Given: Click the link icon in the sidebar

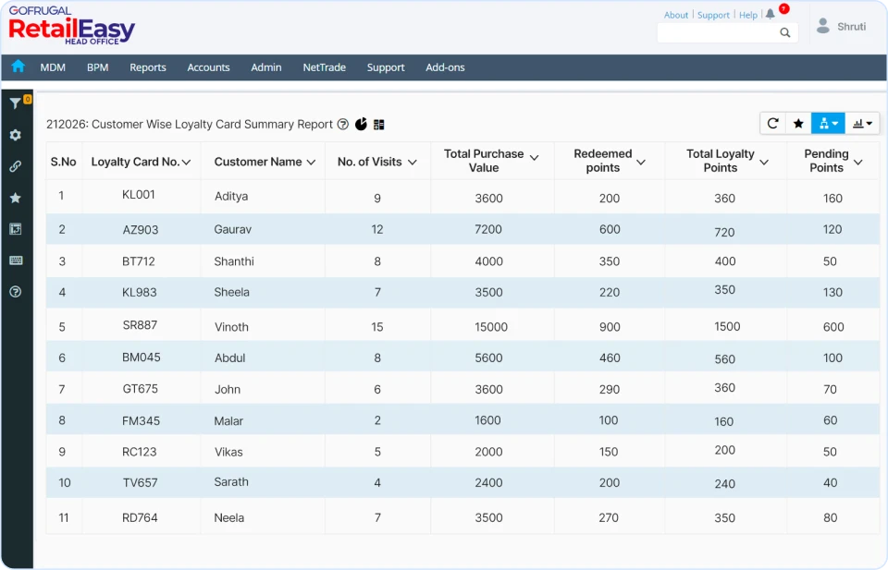Looking at the screenshot, I should [17, 166].
